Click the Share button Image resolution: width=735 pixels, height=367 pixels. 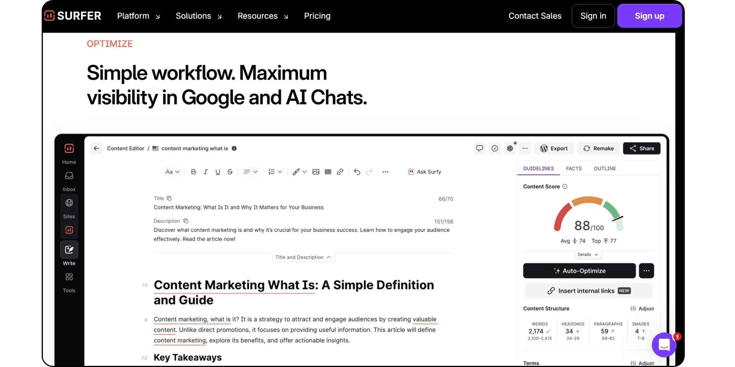[x=642, y=148]
